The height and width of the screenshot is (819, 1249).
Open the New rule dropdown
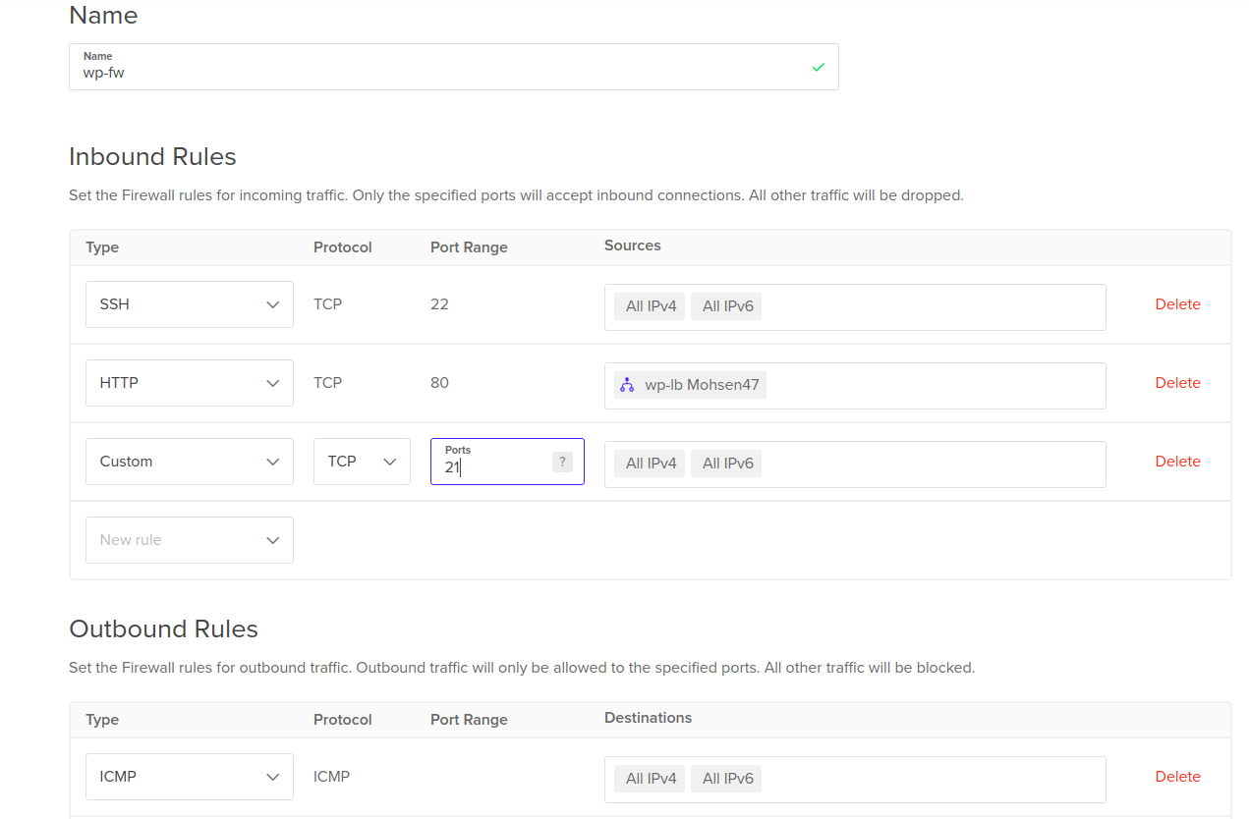(190, 540)
